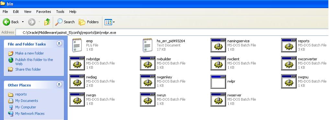
Task: Open the View menu
Action: (28, 12)
